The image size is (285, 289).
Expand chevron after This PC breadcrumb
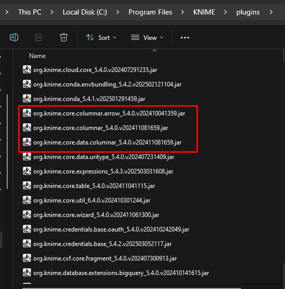(52, 12)
